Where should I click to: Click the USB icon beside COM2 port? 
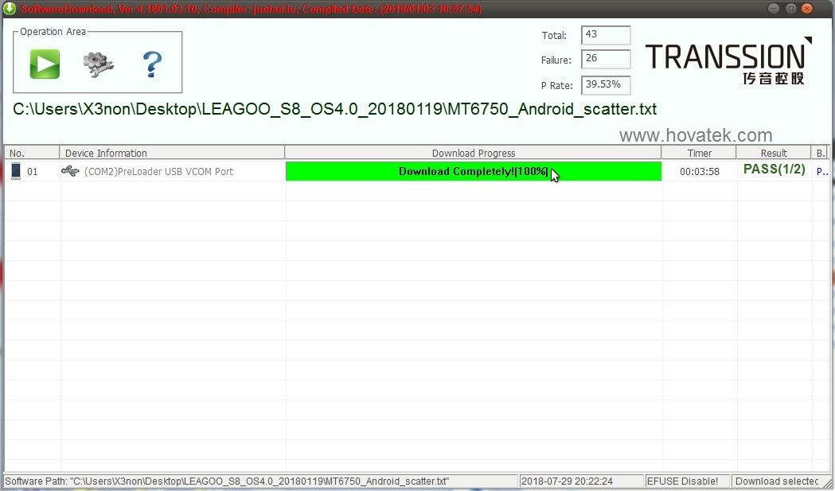[70, 171]
